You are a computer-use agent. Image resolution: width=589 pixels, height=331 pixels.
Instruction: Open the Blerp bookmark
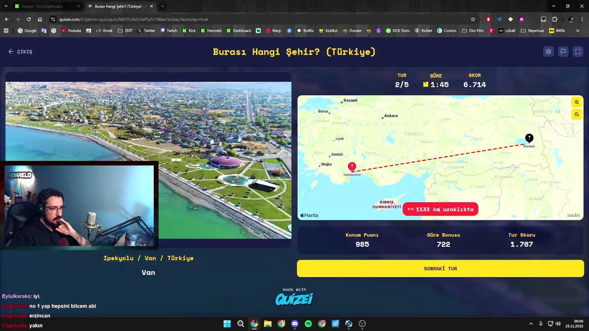[273, 31]
